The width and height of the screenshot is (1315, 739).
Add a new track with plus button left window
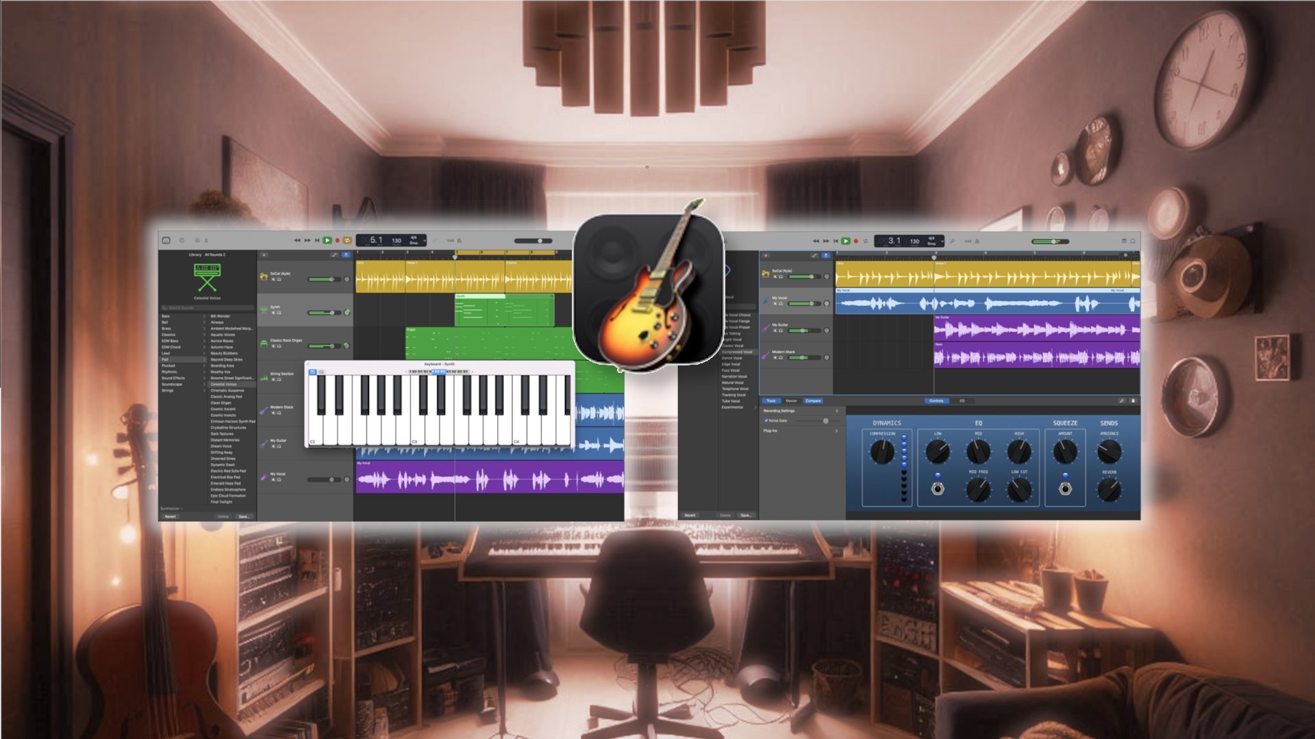pyautogui.click(x=264, y=255)
